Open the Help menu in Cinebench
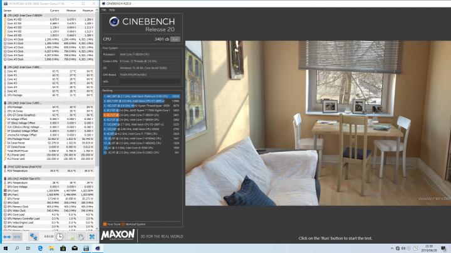Screen dimensions: 451x253 point(112,10)
